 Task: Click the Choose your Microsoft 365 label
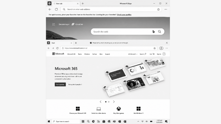click(78, 113)
